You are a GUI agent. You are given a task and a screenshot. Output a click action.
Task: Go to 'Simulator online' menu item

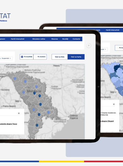click(39, 39)
